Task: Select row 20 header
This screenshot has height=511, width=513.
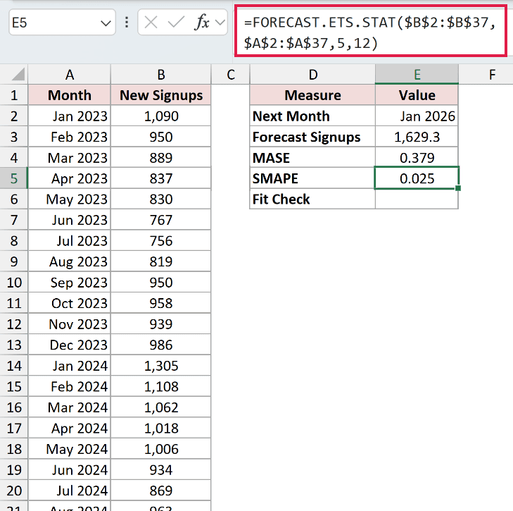Action: coord(14,491)
